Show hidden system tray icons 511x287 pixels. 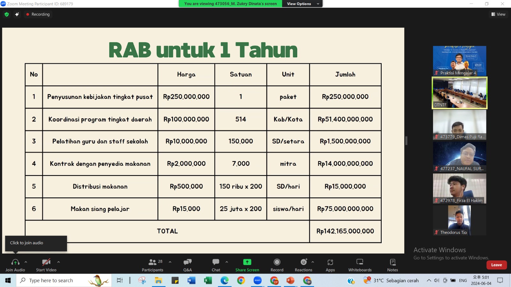pos(429,280)
